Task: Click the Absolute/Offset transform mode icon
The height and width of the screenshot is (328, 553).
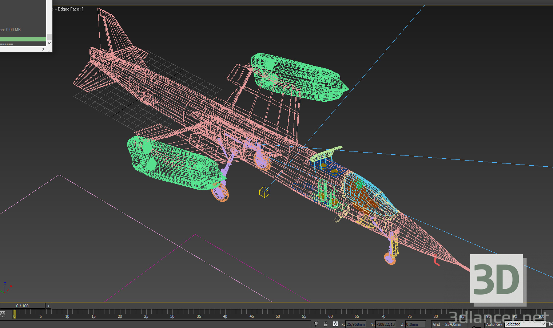Action: click(335, 324)
